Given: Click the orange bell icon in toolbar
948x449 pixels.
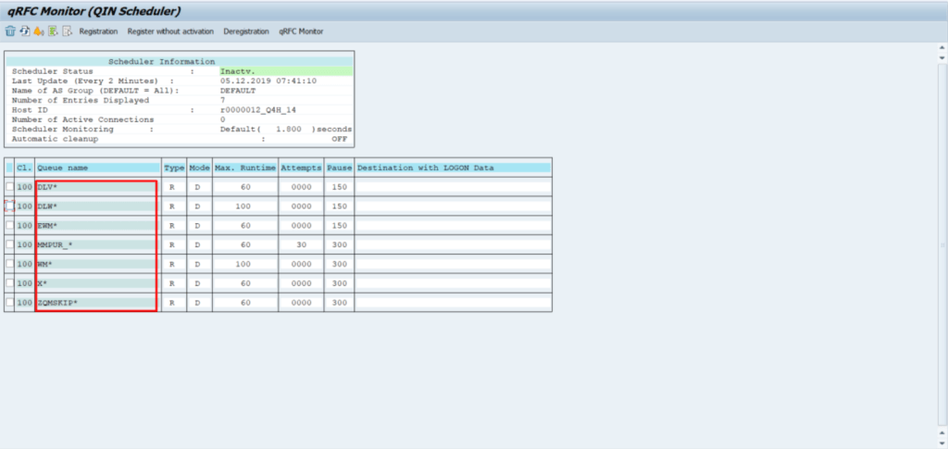Looking at the screenshot, I should (x=38, y=31).
